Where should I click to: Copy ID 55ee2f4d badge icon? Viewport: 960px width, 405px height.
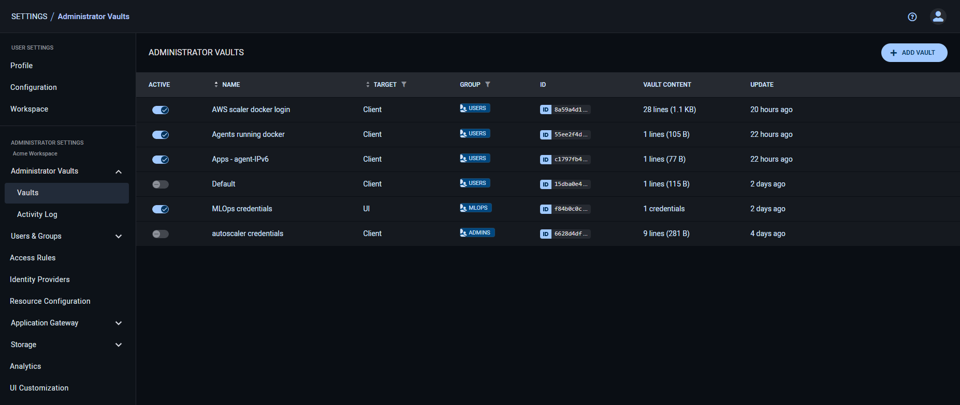click(x=546, y=134)
